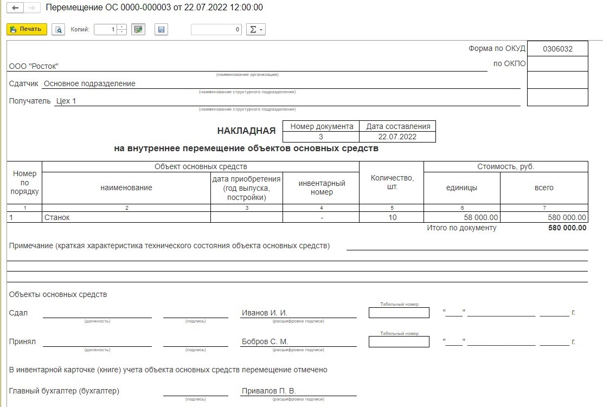Select the ОКУД code cell 0306032
The image size is (603, 407).
point(557,48)
